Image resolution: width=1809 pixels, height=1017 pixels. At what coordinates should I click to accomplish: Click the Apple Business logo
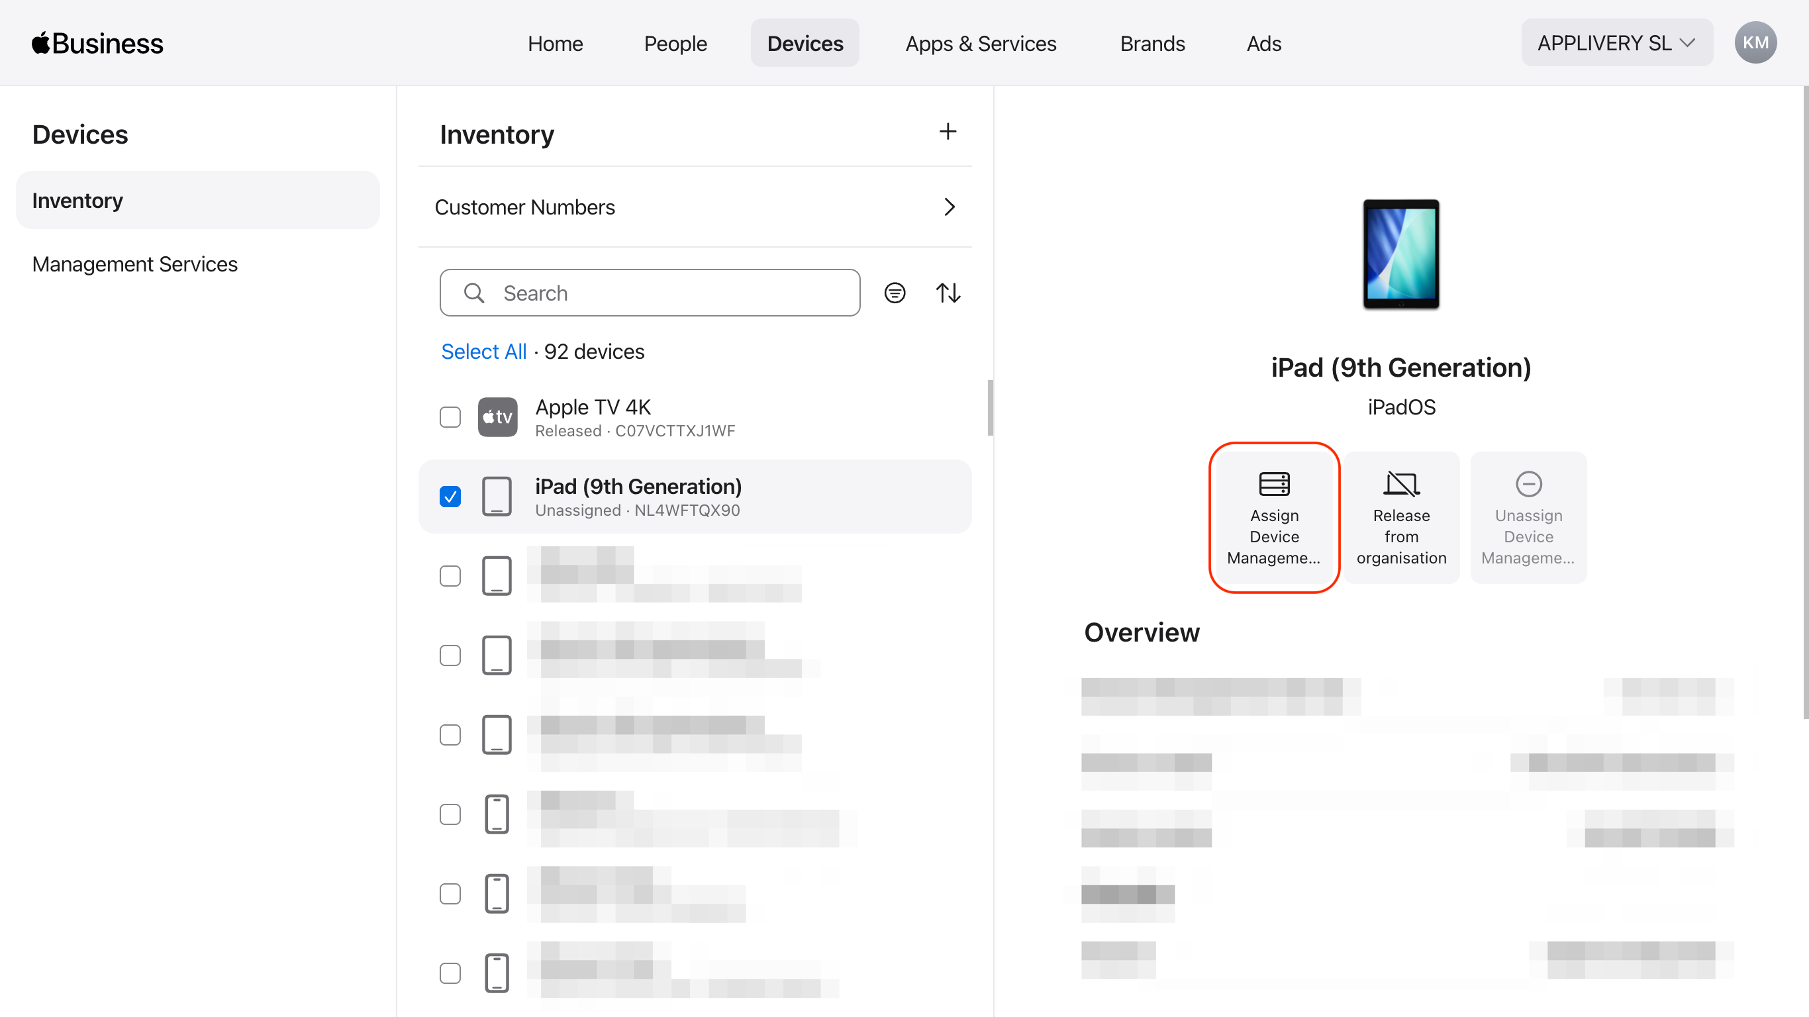click(97, 44)
